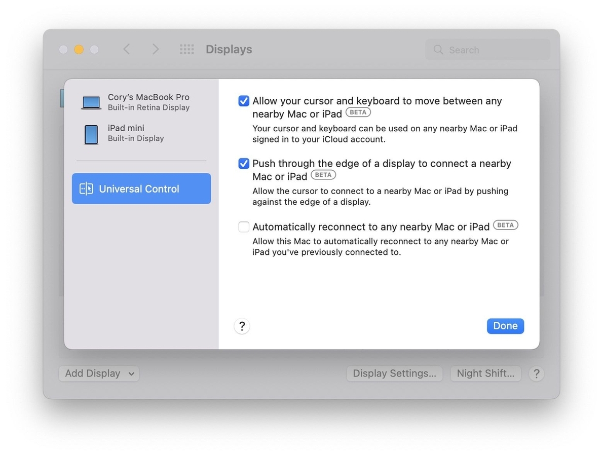The image size is (603, 456).
Task: Select Cory's MacBook Pro display icon
Action: 91,101
